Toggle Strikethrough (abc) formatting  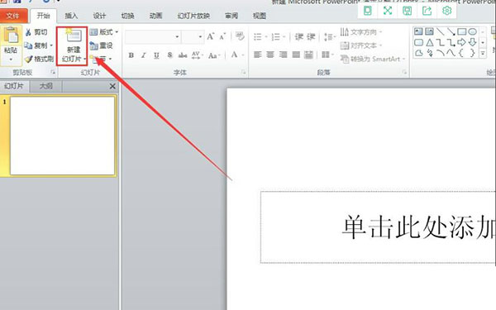[x=183, y=55]
